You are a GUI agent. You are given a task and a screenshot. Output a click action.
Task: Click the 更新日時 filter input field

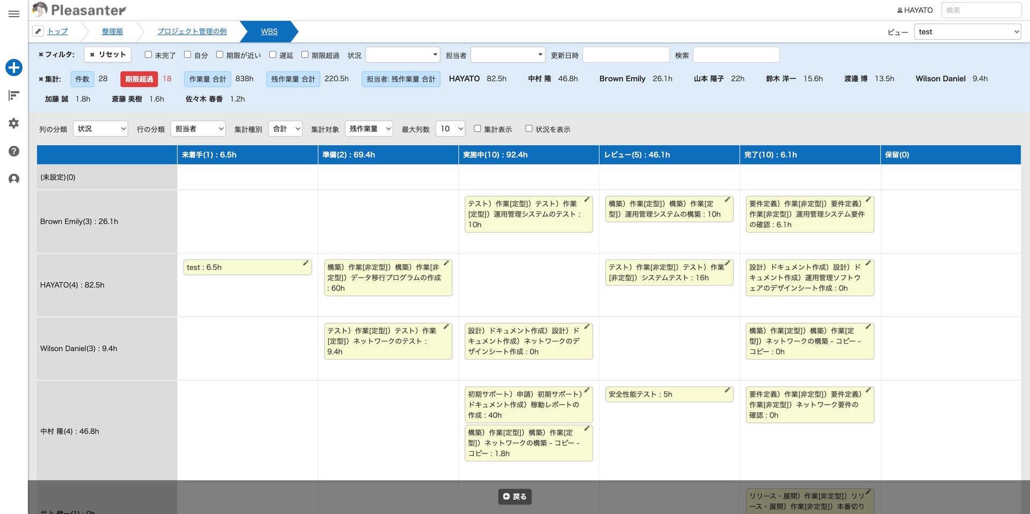[626, 55]
